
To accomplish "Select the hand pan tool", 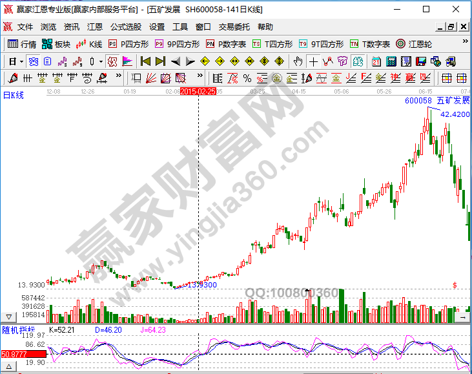I will (x=298, y=61).
